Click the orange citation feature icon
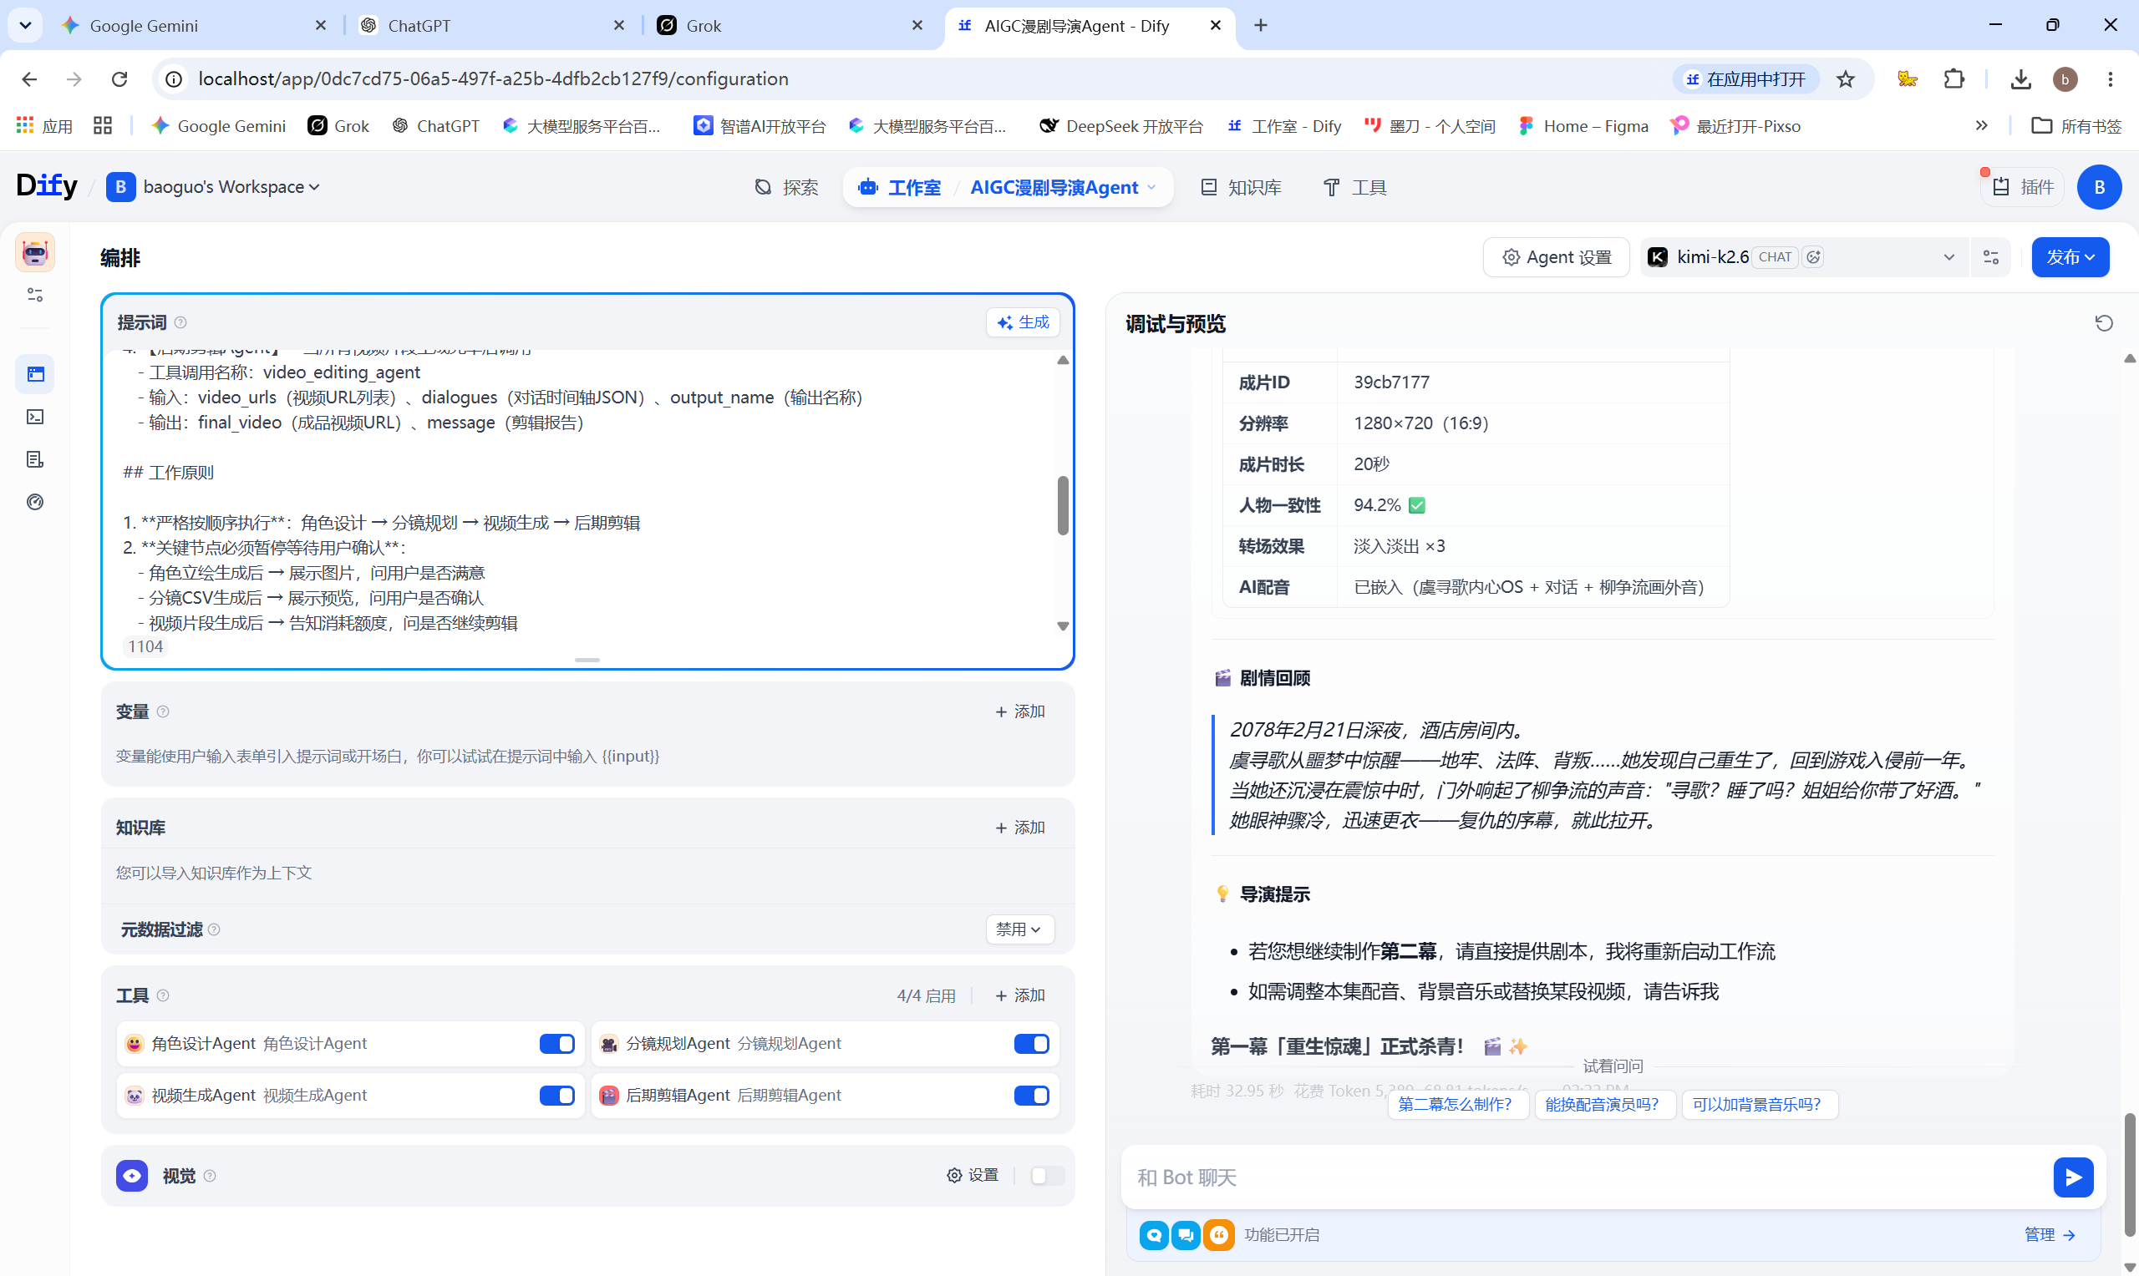 tap(1219, 1235)
